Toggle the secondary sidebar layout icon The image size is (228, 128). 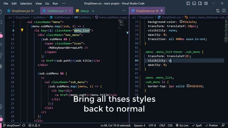(200, 3)
